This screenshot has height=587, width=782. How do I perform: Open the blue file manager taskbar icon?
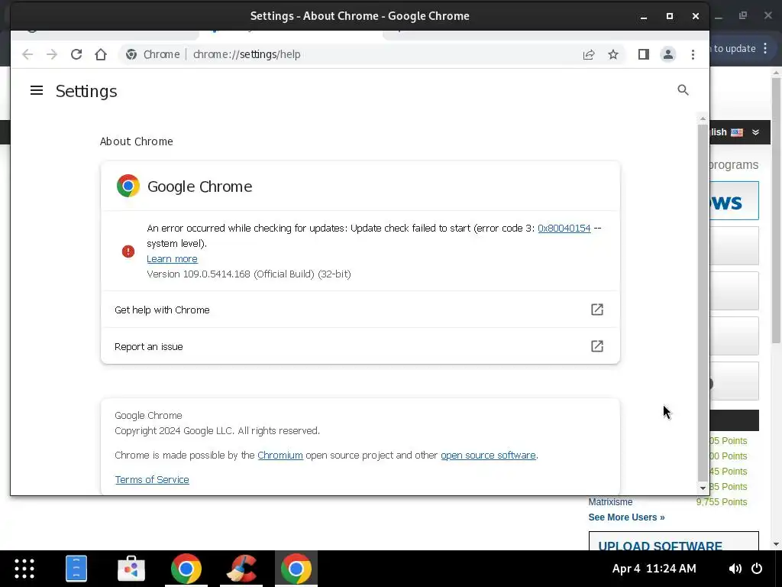point(76,569)
